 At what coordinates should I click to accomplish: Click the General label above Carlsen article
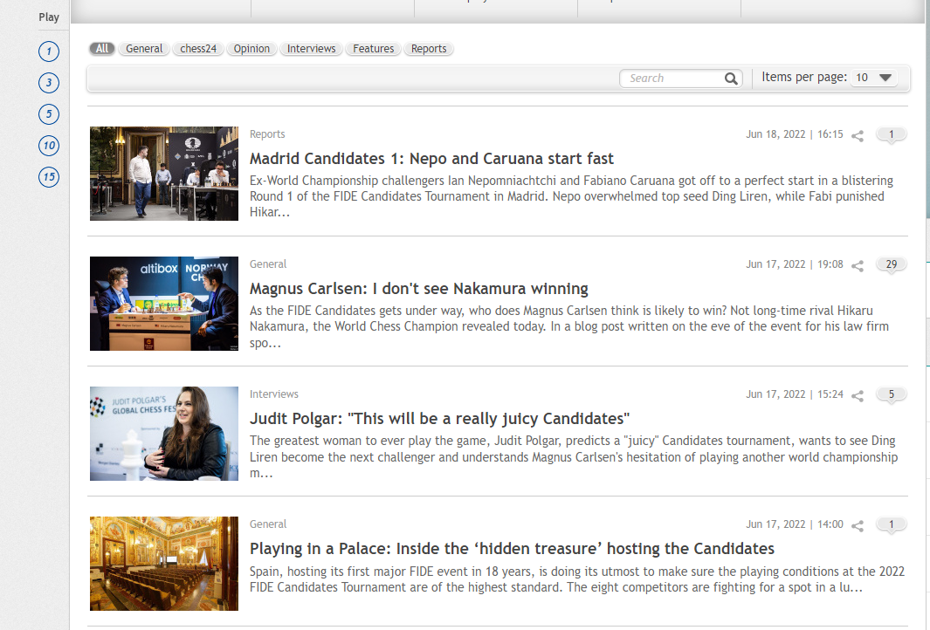(268, 264)
